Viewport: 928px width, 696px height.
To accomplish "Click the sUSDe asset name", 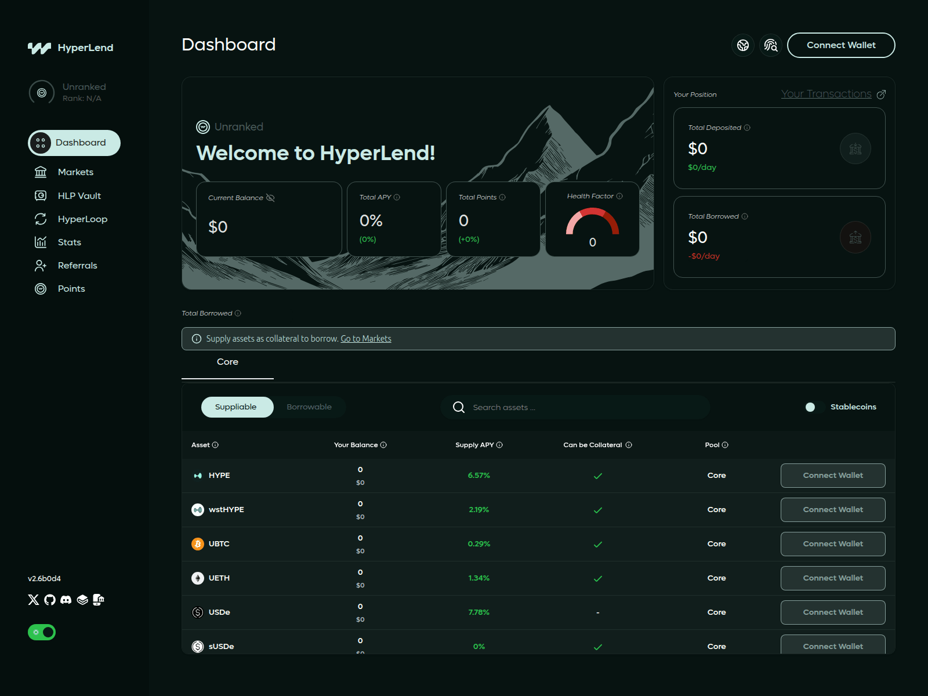I will point(222,647).
